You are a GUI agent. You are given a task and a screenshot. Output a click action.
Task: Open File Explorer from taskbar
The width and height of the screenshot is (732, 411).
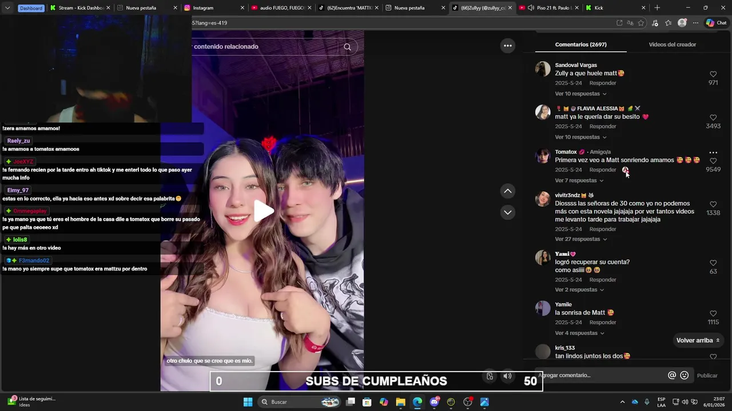(400, 402)
